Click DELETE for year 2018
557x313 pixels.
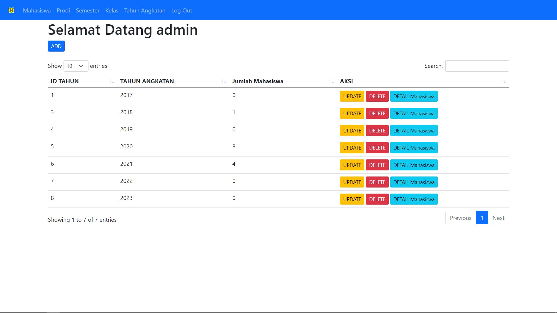pyautogui.click(x=377, y=113)
